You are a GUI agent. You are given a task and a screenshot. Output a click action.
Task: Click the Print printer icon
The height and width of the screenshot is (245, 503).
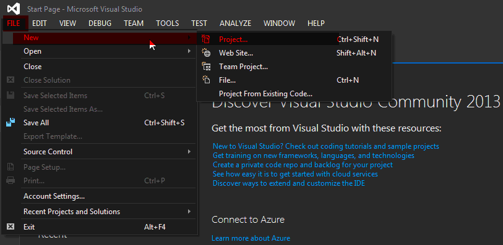click(11, 180)
